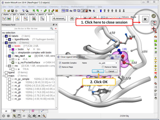This screenshot has width=160, height=120.
Task: Open the Name dropdown showing rec_edit
Action: (108, 63)
